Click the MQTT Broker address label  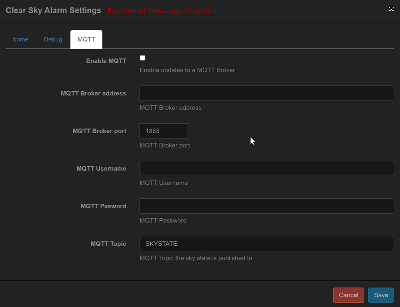point(93,93)
